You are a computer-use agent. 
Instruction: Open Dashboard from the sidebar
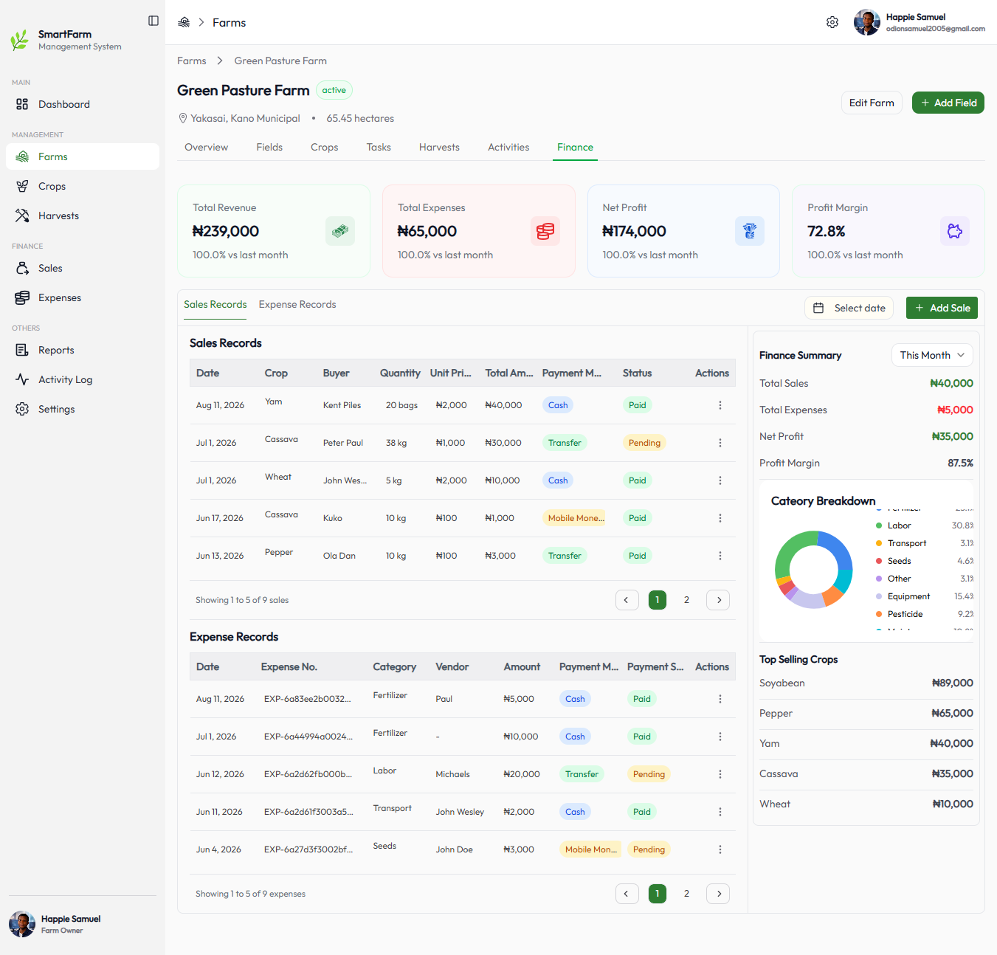point(83,104)
